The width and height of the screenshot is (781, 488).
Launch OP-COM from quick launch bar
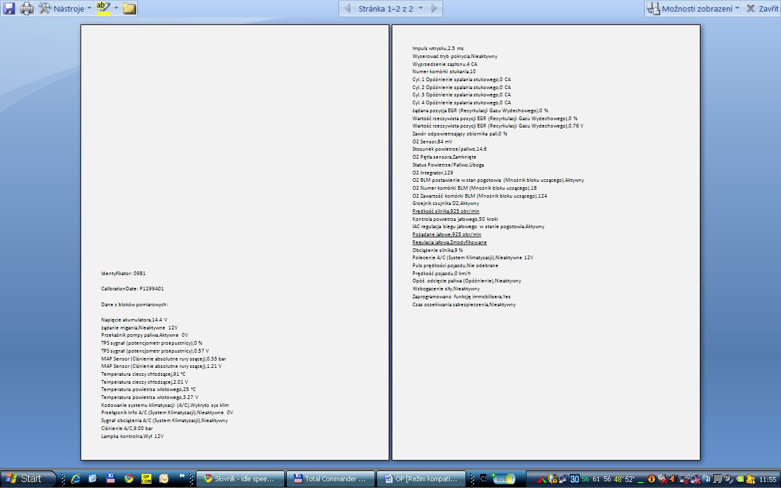146,479
